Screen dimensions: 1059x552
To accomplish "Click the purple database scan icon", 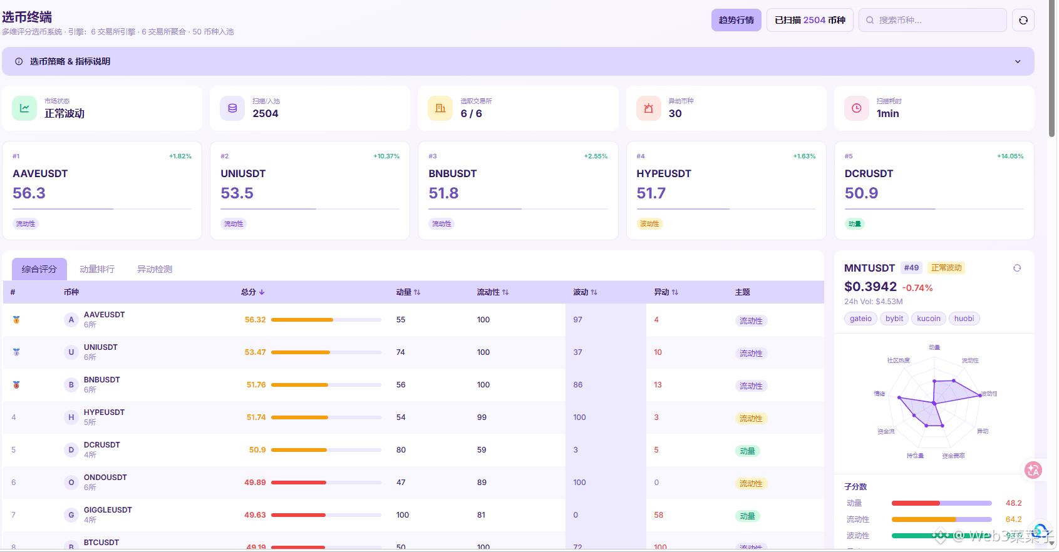I will pos(232,108).
